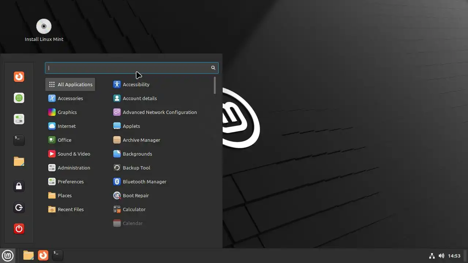The height and width of the screenshot is (263, 468).
Task: Select the Administration category
Action: coord(70,168)
